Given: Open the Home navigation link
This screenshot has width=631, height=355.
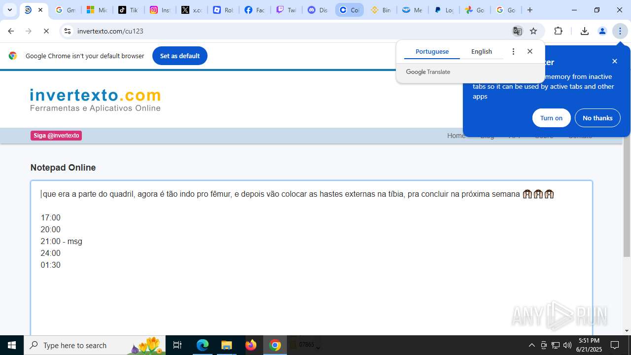Looking at the screenshot, I should 456,136.
